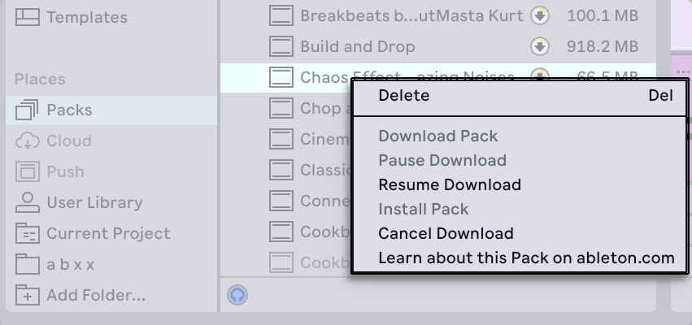Screen dimensions: 692x325
Task: Choose Delete from the context menu
Action: point(404,96)
